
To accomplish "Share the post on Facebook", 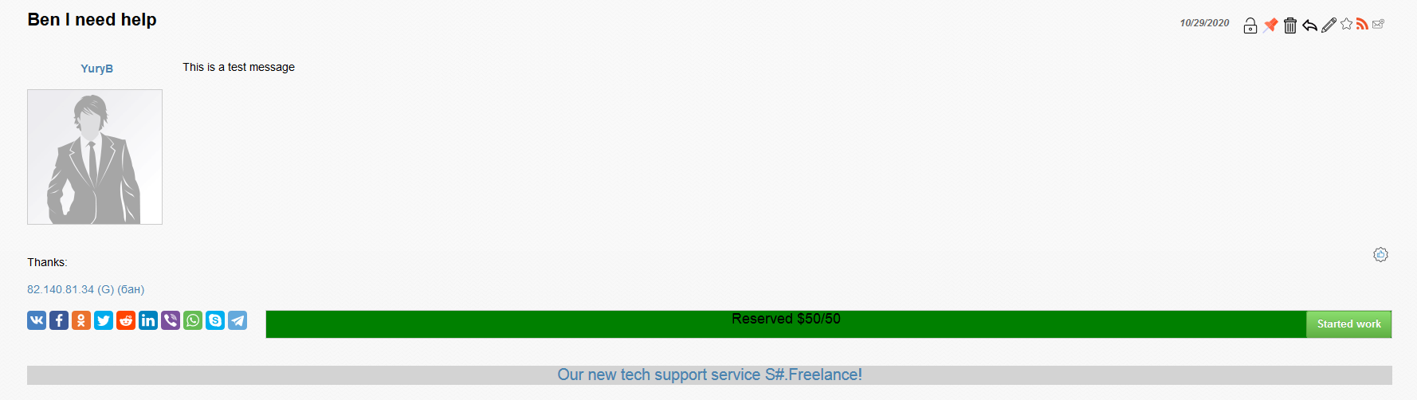I will click(x=59, y=320).
